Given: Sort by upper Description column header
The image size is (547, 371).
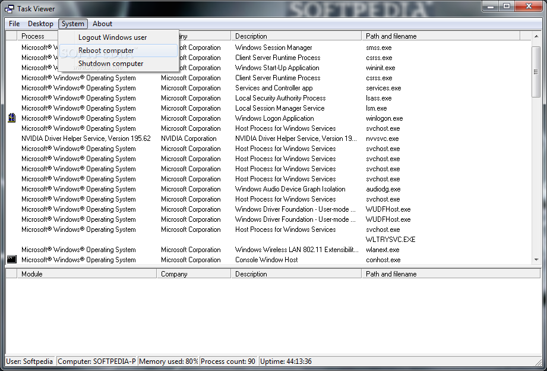Looking at the screenshot, I should pos(296,36).
